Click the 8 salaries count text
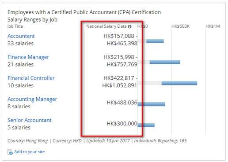228x162 pixels. 19,107
